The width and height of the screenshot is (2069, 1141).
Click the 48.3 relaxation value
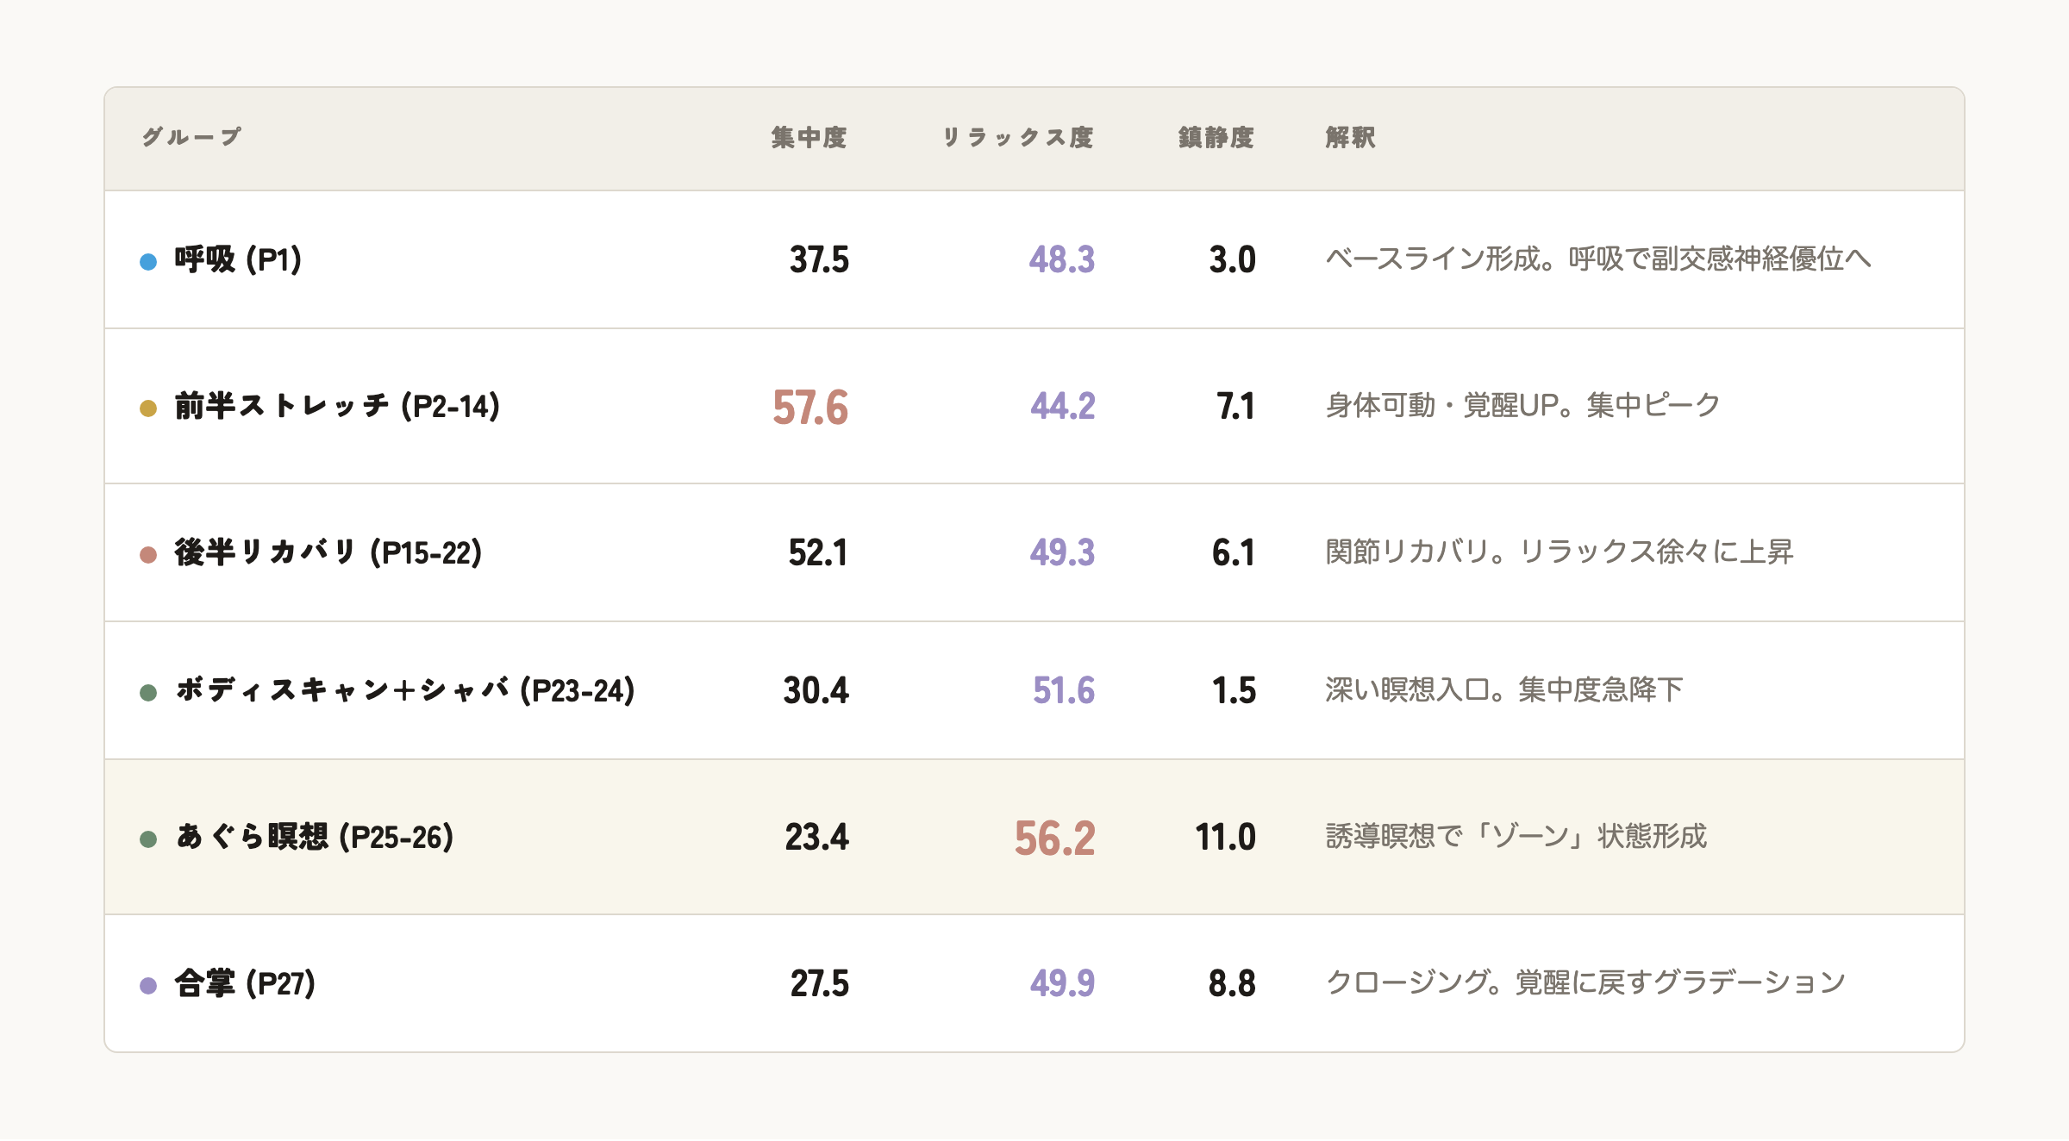pyautogui.click(x=1062, y=259)
